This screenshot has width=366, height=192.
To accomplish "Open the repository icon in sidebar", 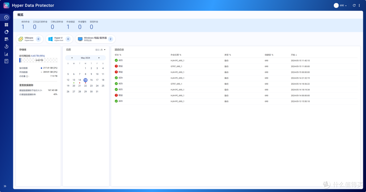I will [6, 39].
